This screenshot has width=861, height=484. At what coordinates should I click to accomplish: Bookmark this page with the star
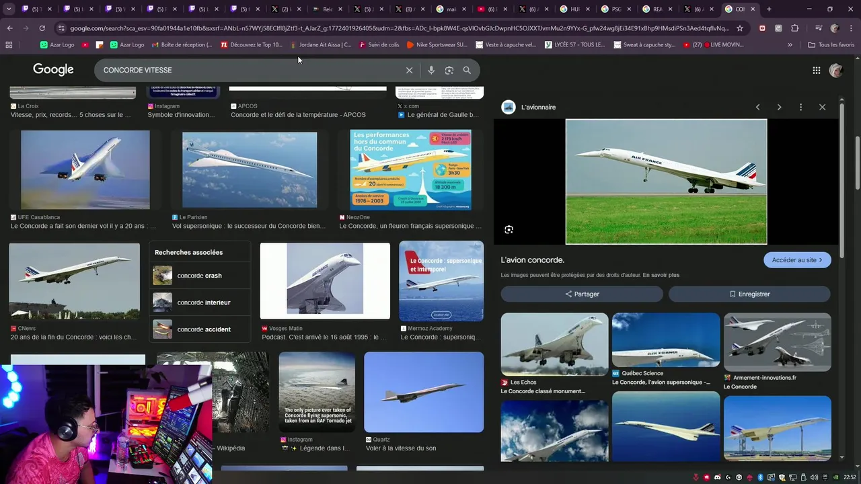pyautogui.click(x=740, y=28)
